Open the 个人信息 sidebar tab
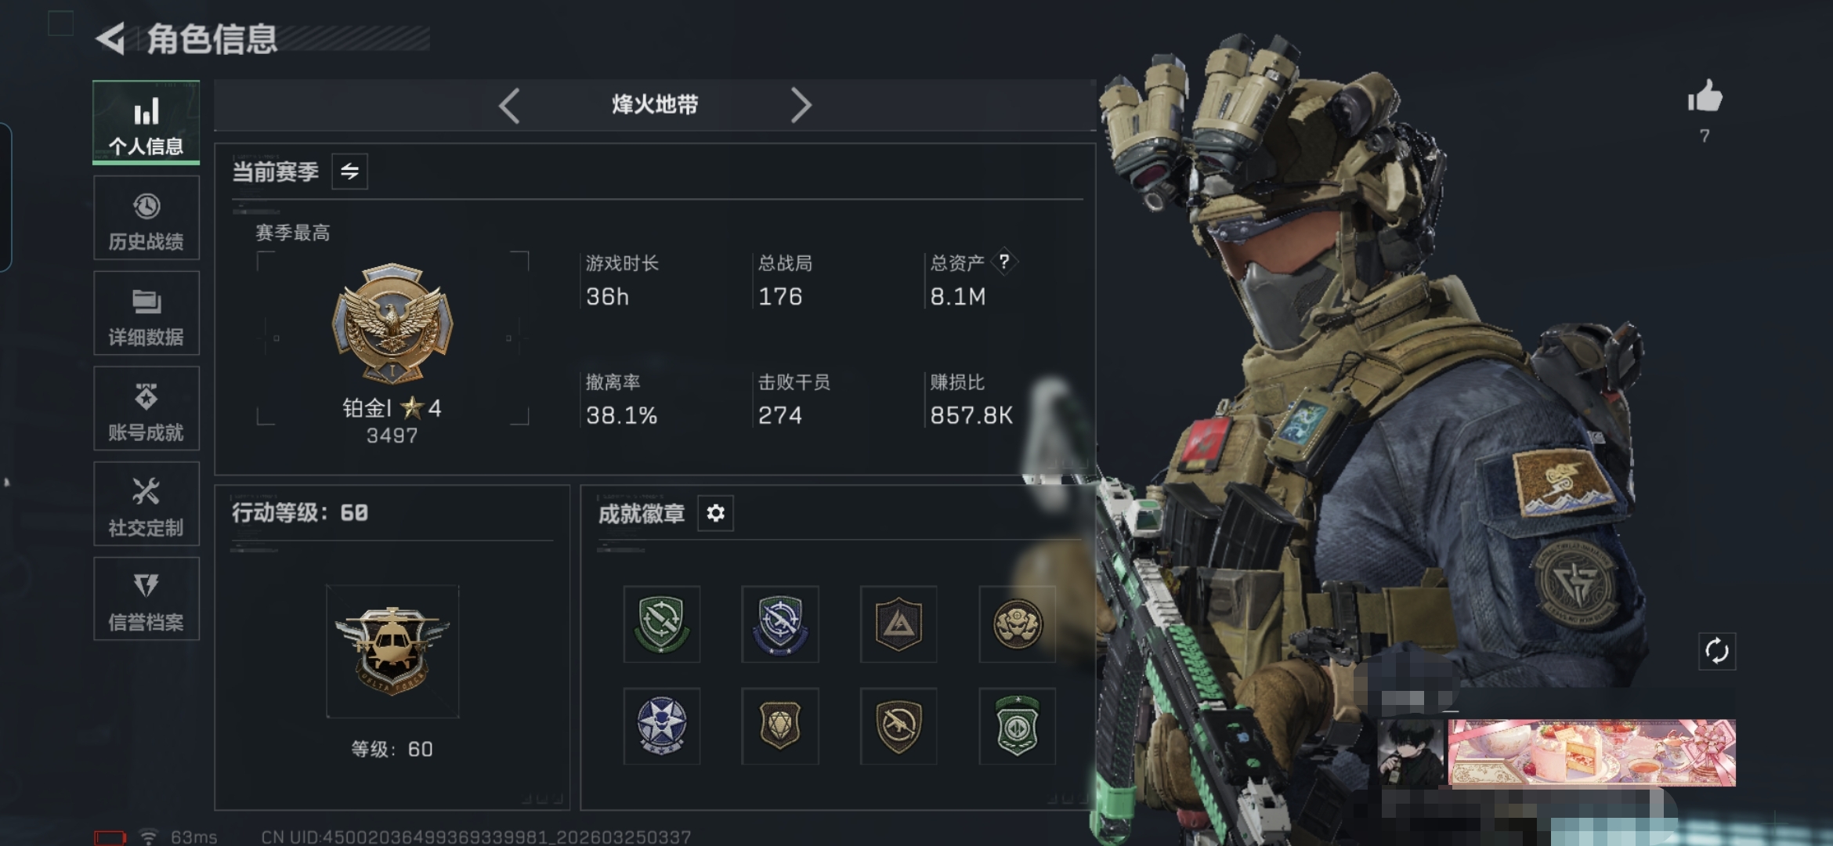The width and height of the screenshot is (1833, 846). 146,123
